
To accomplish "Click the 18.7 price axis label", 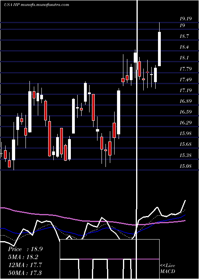I will coord(184,36).
